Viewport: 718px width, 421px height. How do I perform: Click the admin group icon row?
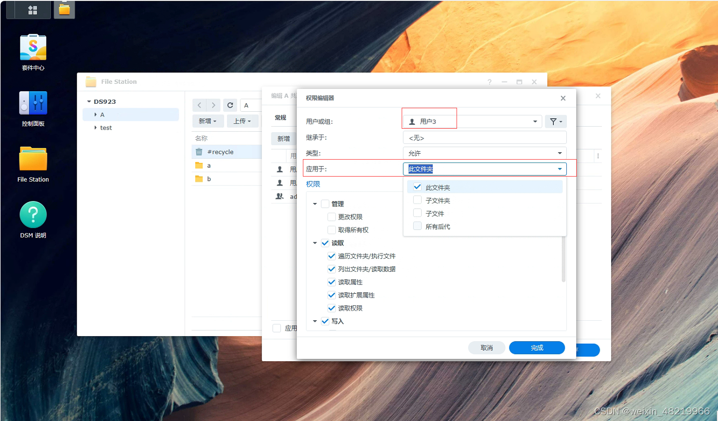click(280, 197)
